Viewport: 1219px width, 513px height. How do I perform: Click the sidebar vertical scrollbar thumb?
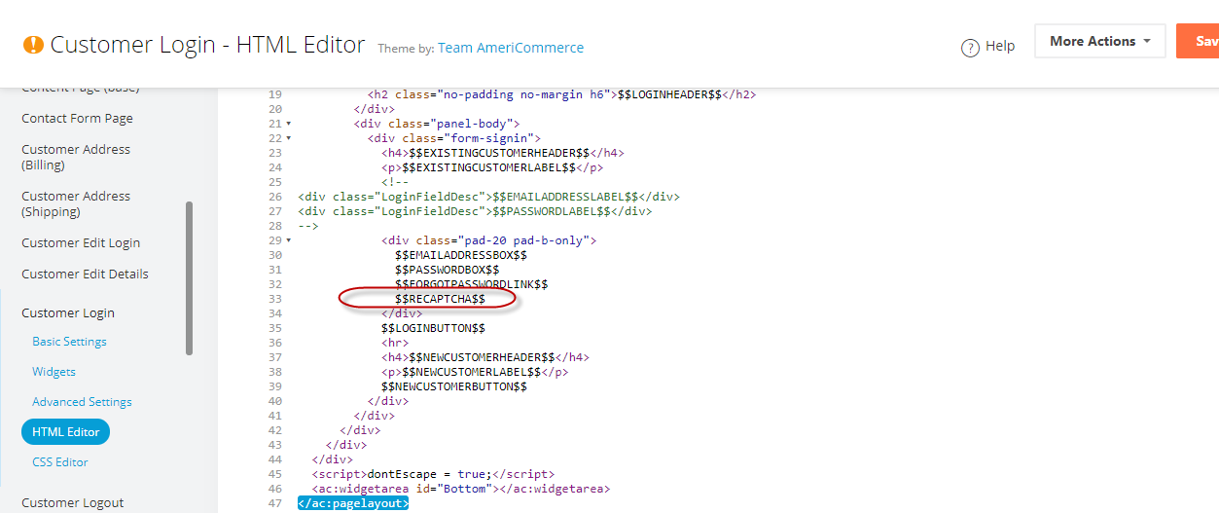(x=189, y=278)
